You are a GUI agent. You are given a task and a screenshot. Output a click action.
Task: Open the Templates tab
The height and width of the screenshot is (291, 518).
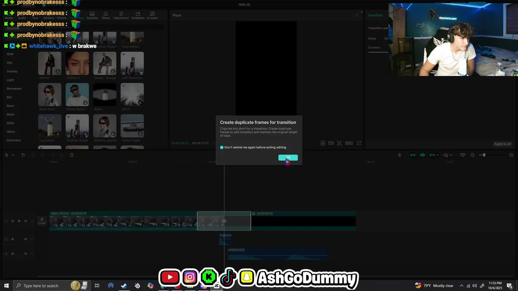[x=138, y=15]
